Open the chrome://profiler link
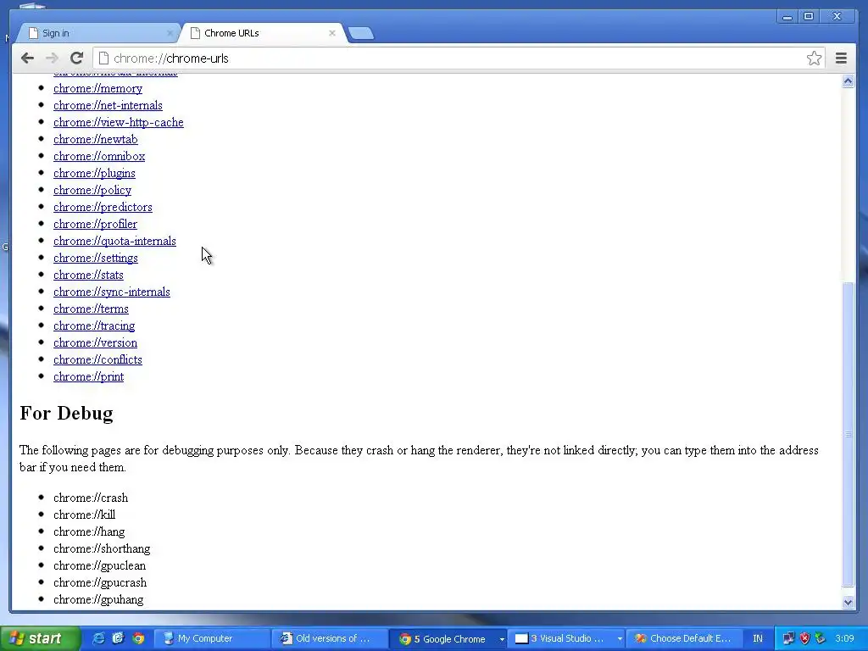This screenshot has width=868, height=651. click(x=95, y=224)
